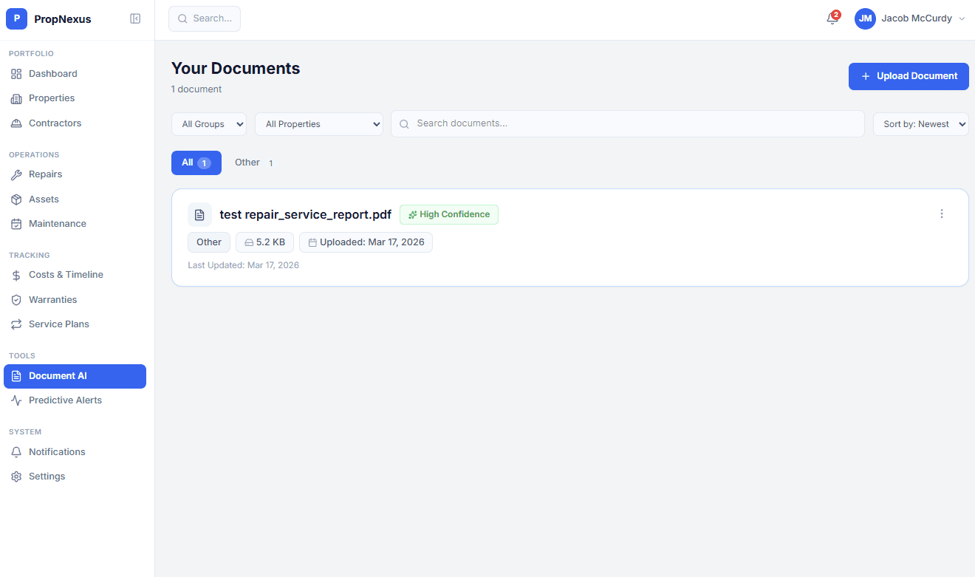Open the All Properties dropdown

coord(318,123)
